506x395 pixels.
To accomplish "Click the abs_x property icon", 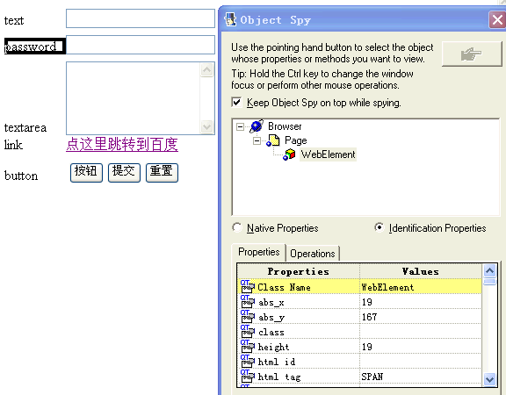I will tap(248, 302).
